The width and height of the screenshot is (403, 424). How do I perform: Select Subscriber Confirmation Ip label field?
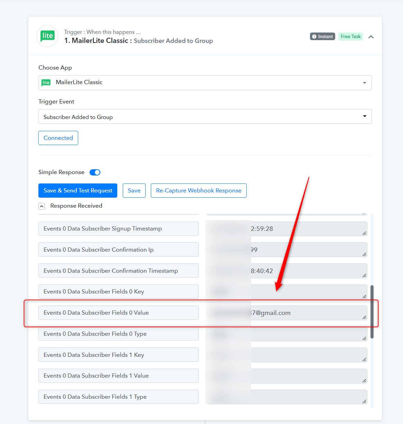coord(119,250)
